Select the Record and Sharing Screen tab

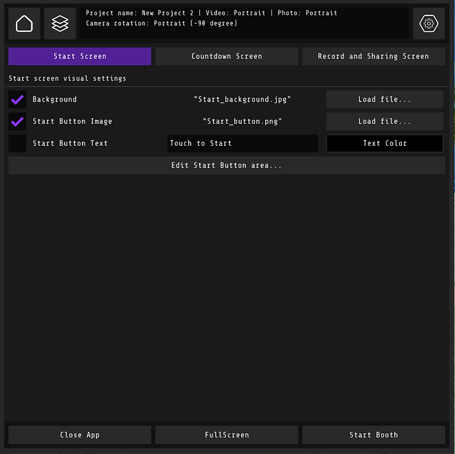(x=373, y=57)
